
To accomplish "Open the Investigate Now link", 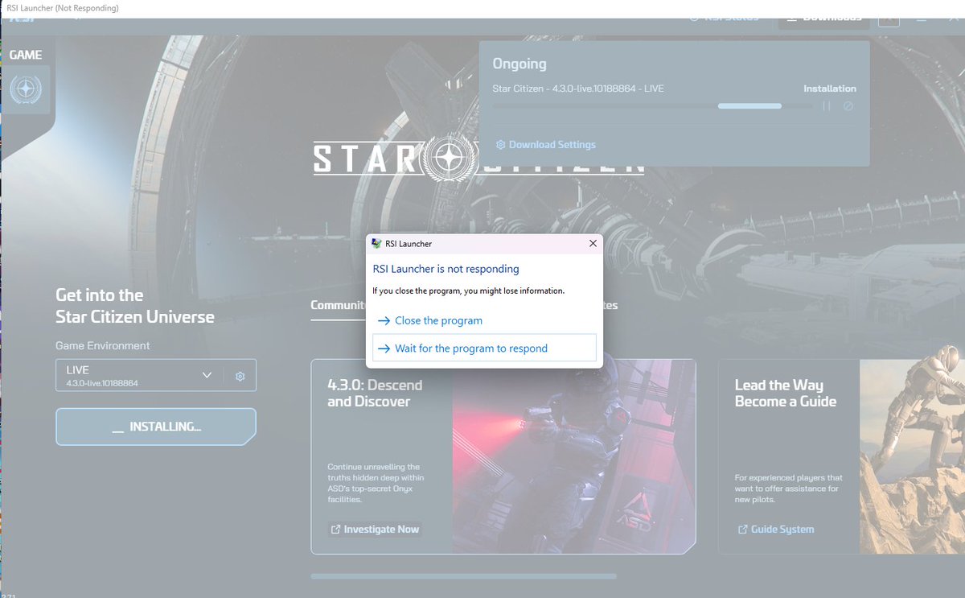I will [x=375, y=529].
